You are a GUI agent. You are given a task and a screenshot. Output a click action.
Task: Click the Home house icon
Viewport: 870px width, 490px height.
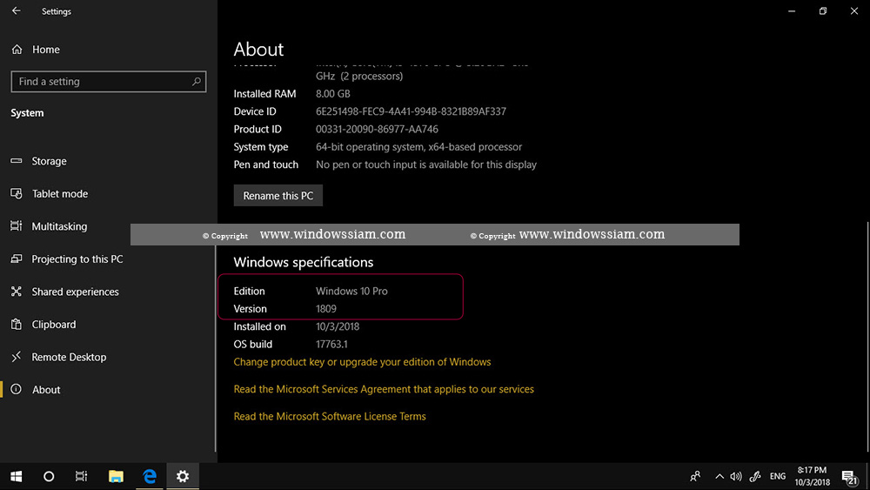coord(17,50)
